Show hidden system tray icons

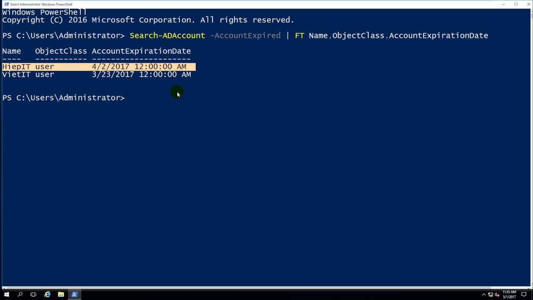pyautogui.click(x=483, y=295)
